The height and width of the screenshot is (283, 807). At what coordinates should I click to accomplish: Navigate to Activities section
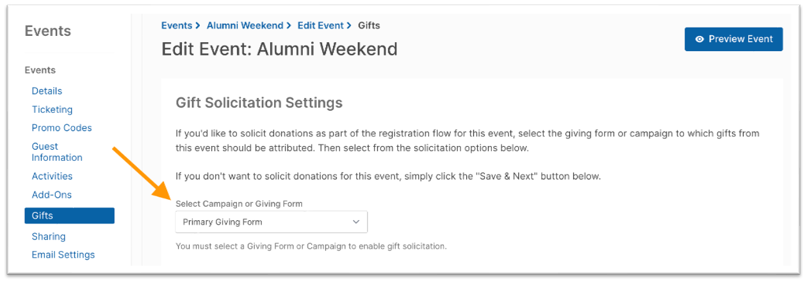52,176
